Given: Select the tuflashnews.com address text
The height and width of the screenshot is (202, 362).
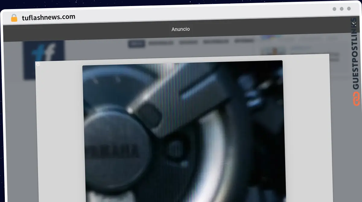Looking at the screenshot, I should pyautogui.click(x=49, y=17).
